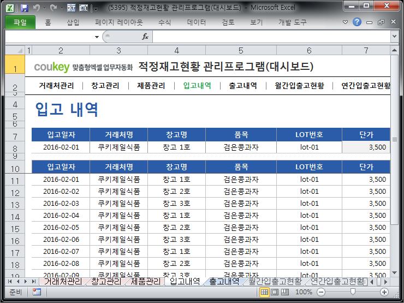Click the horizontal scrollbar right arrow
Image resolution: width=404 pixels, height=303 pixels.
[x=385, y=282]
